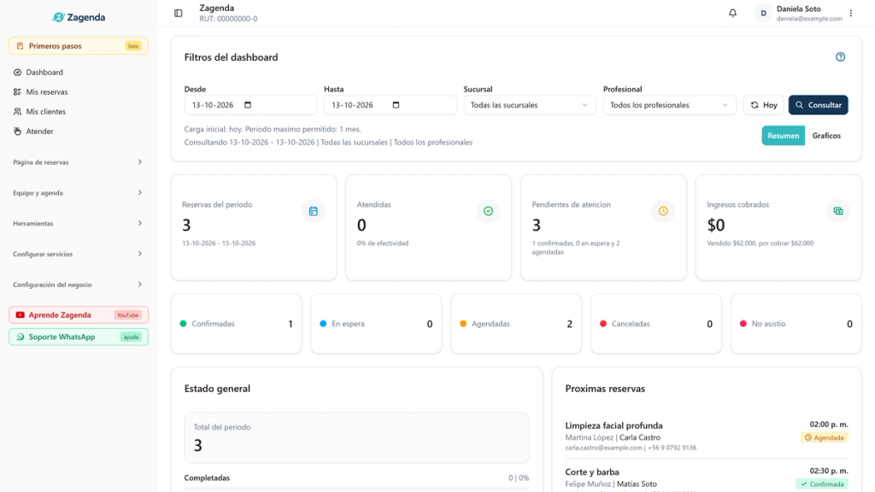Select the No asistio status card

[x=796, y=324]
